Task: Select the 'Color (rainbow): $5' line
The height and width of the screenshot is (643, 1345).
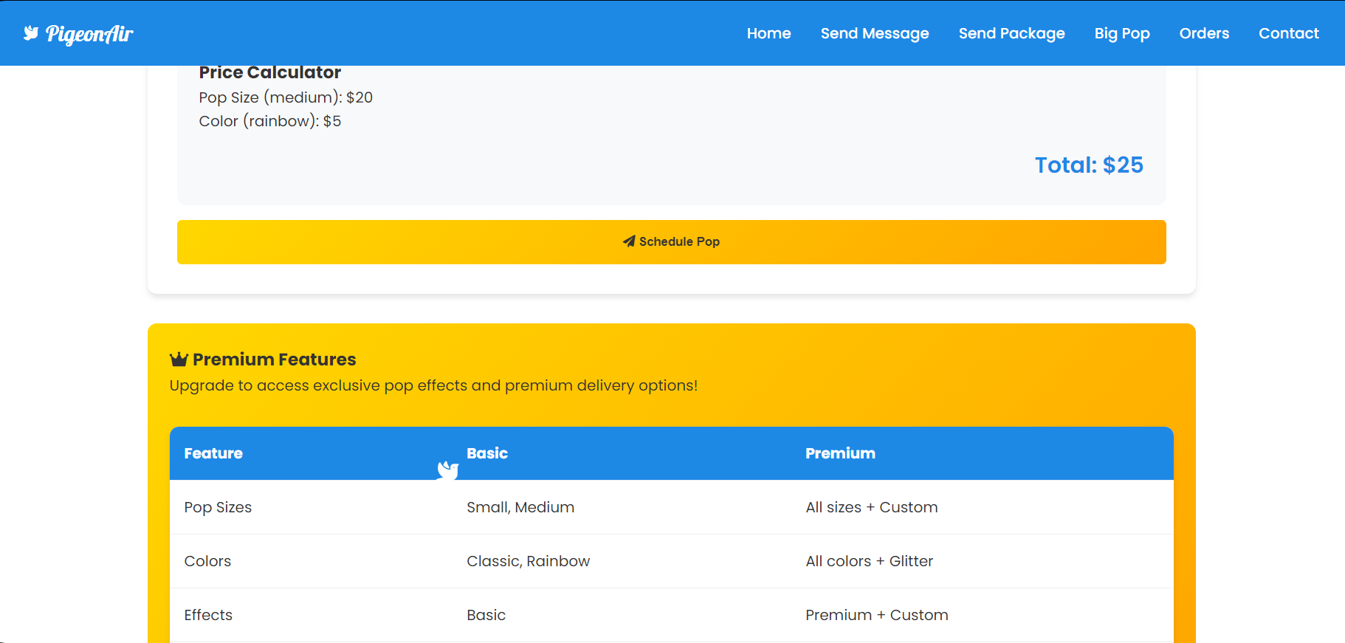Action: click(270, 121)
